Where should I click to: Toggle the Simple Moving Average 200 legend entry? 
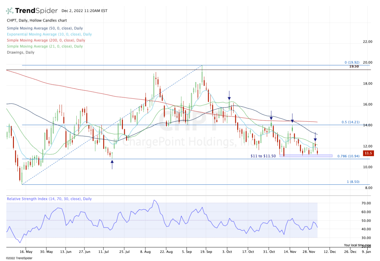tap(46, 40)
